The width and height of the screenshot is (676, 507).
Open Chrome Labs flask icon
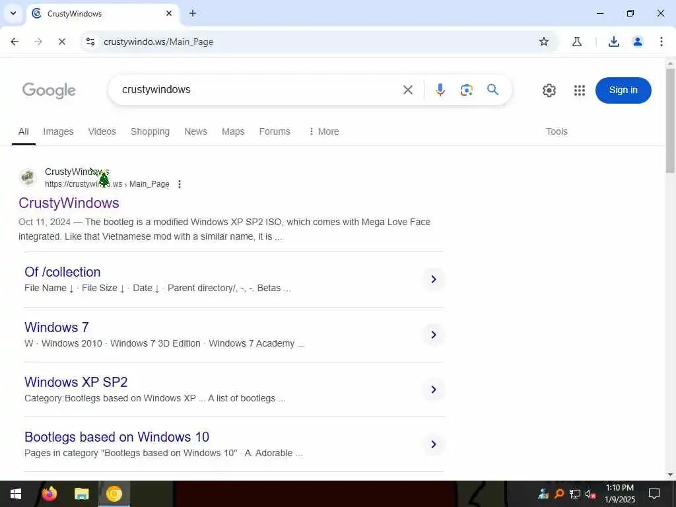[577, 42]
